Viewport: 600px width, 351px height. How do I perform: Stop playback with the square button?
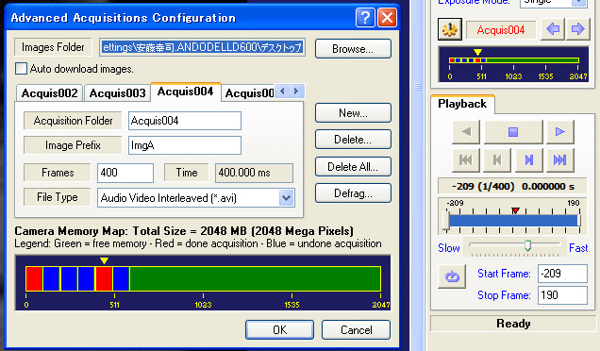click(x=513, y=132)
